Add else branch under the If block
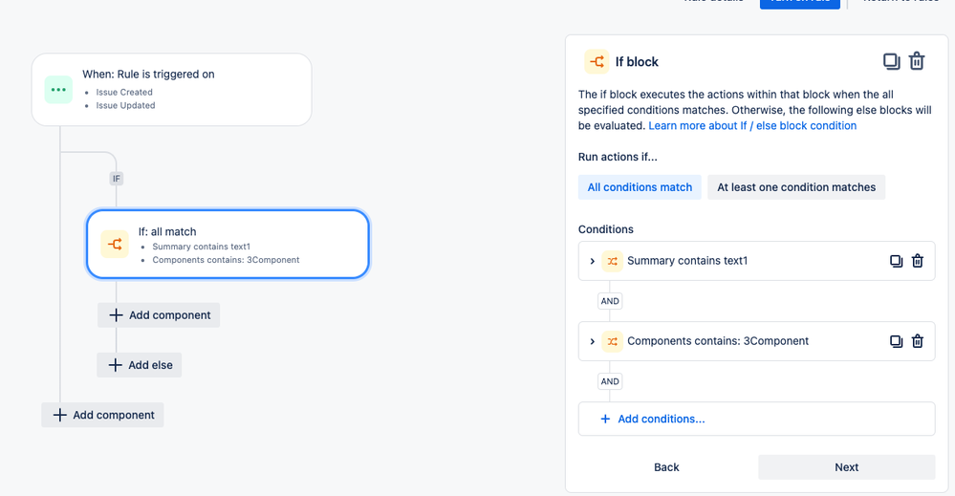 click(x=140, y=365)
